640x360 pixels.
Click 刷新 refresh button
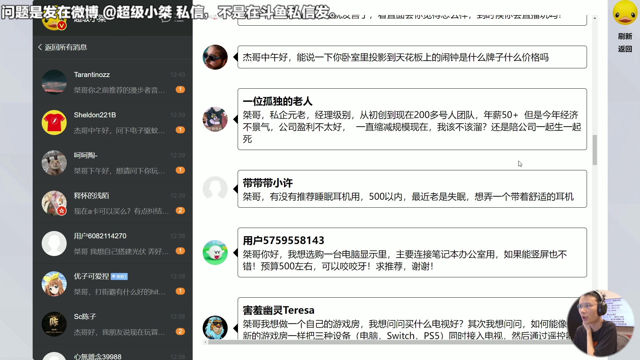[625, 36]
